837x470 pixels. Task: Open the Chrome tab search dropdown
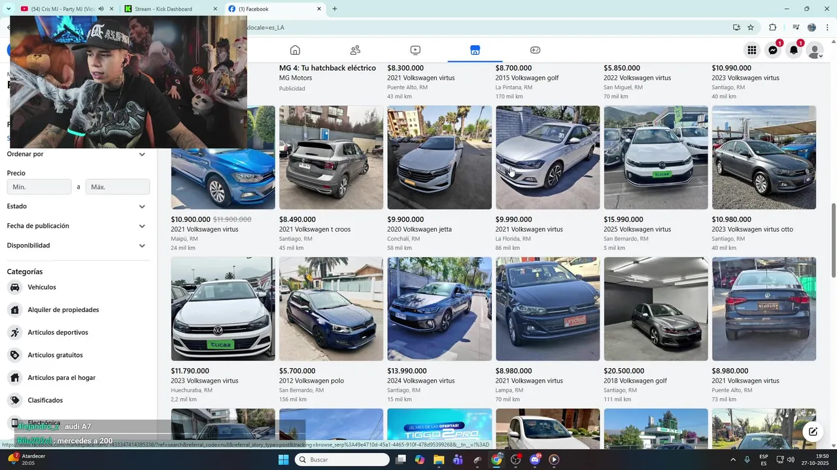pos(9,9)
